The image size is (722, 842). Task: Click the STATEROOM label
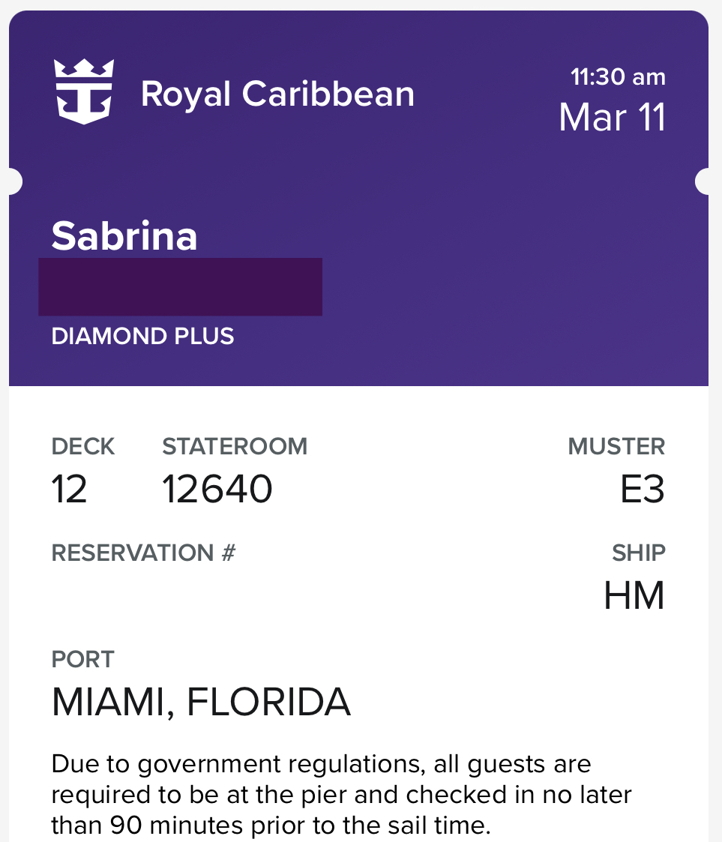tap(235, 446)
